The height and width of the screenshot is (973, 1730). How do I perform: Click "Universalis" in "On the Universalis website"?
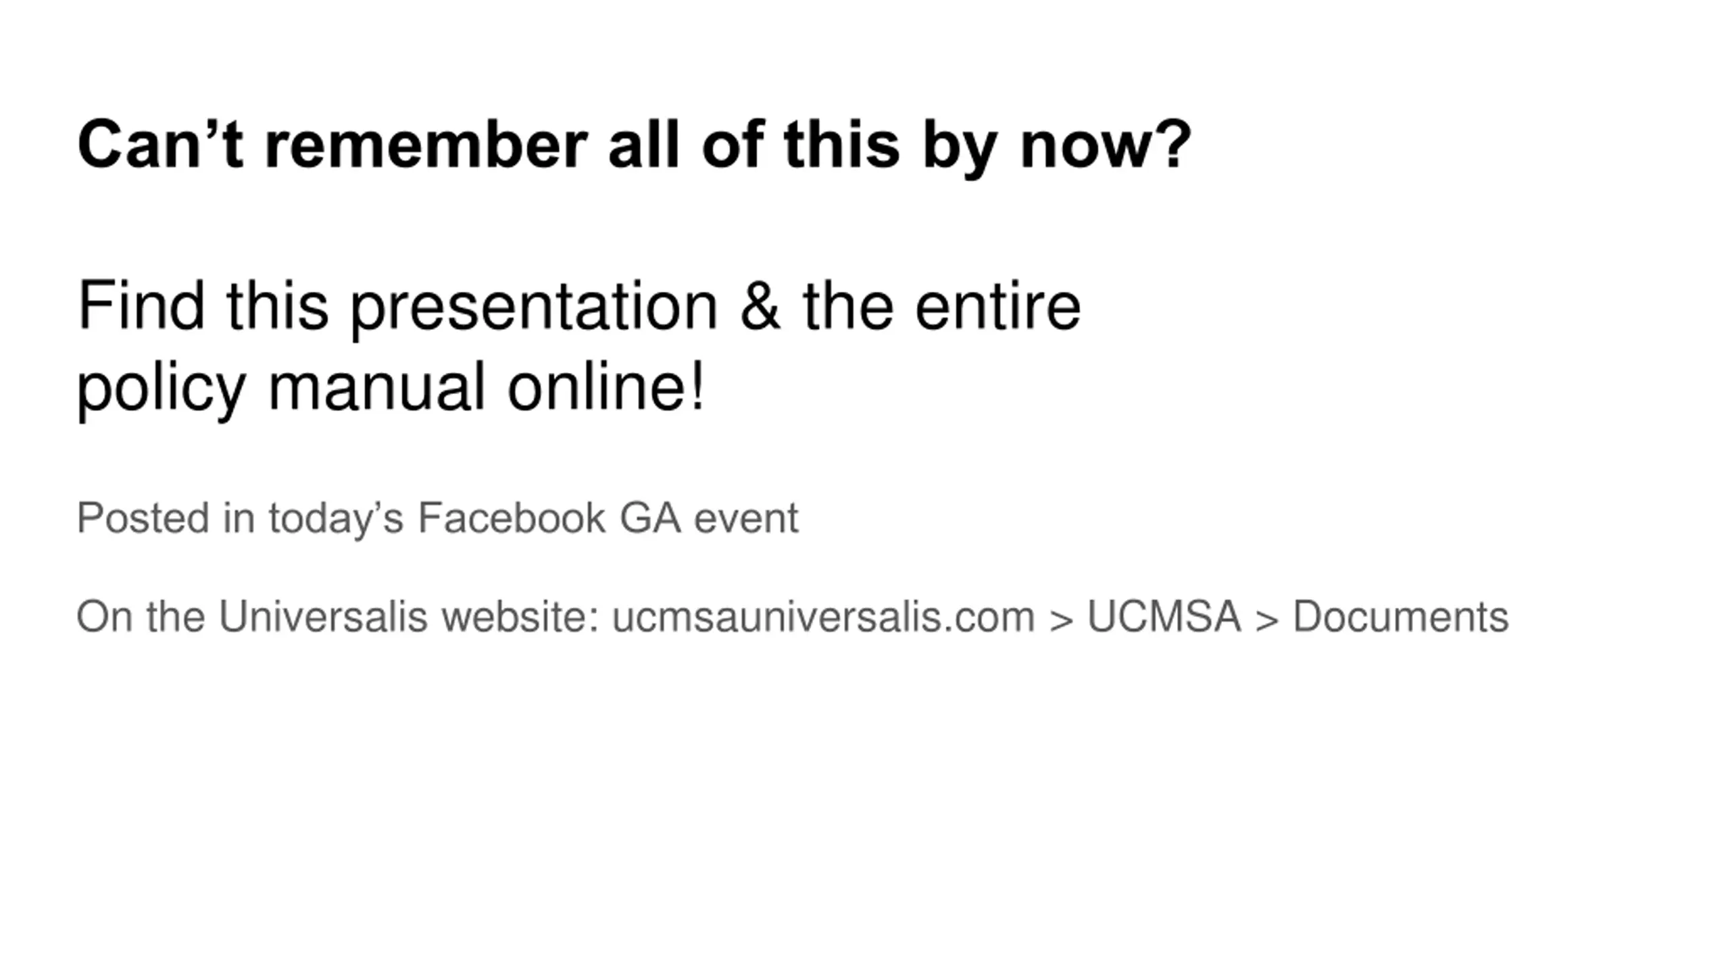tap(323, 617)
